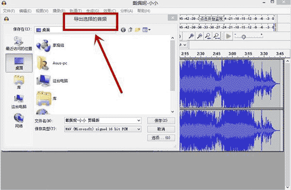Select the 家庭组 item in file list
This screenshot has width=291, height=190.
50,45
